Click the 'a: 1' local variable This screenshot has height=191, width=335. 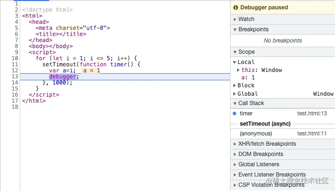[248, 78]
